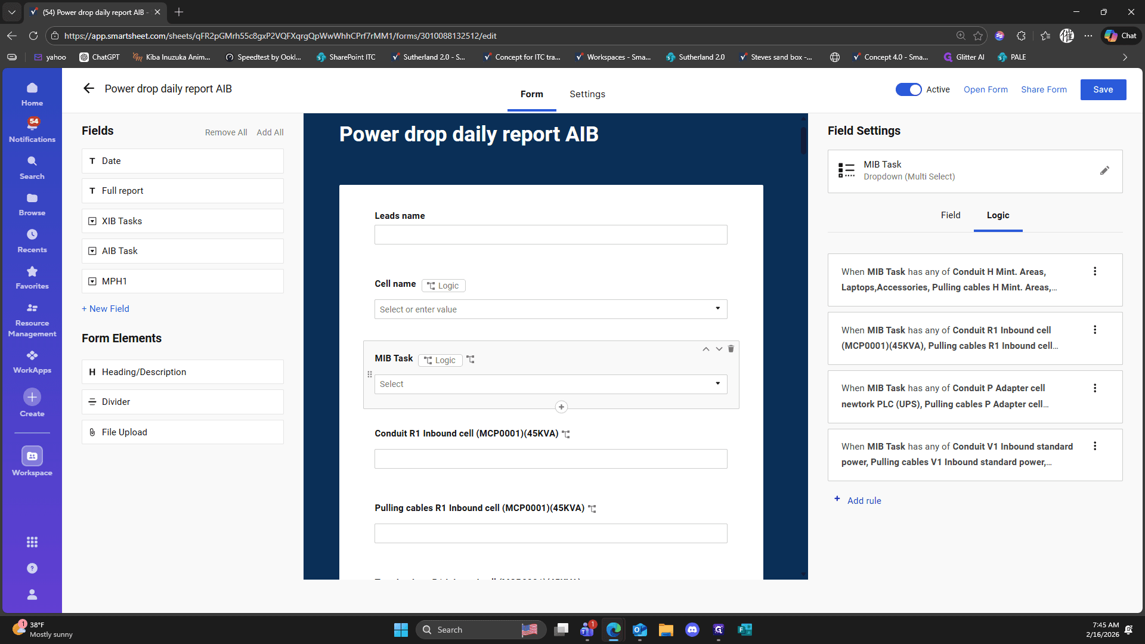This screenshot has width=1145, height=644.
Task: Click Add rule link
Action: tap(858, 500)
